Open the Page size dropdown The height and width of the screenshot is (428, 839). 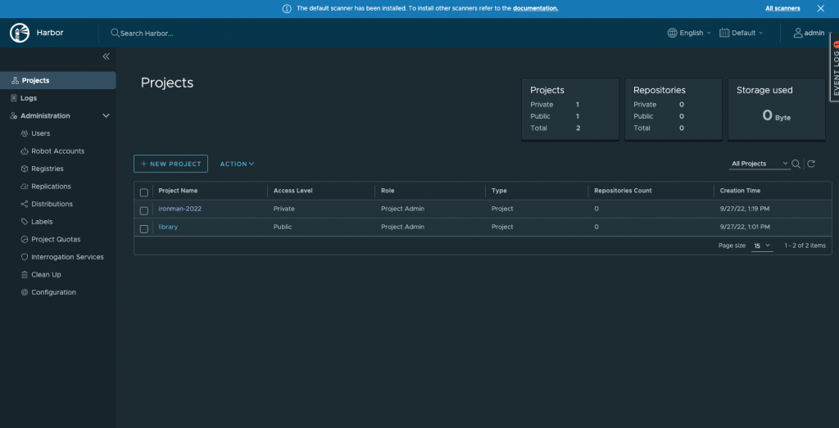[762, 246]
